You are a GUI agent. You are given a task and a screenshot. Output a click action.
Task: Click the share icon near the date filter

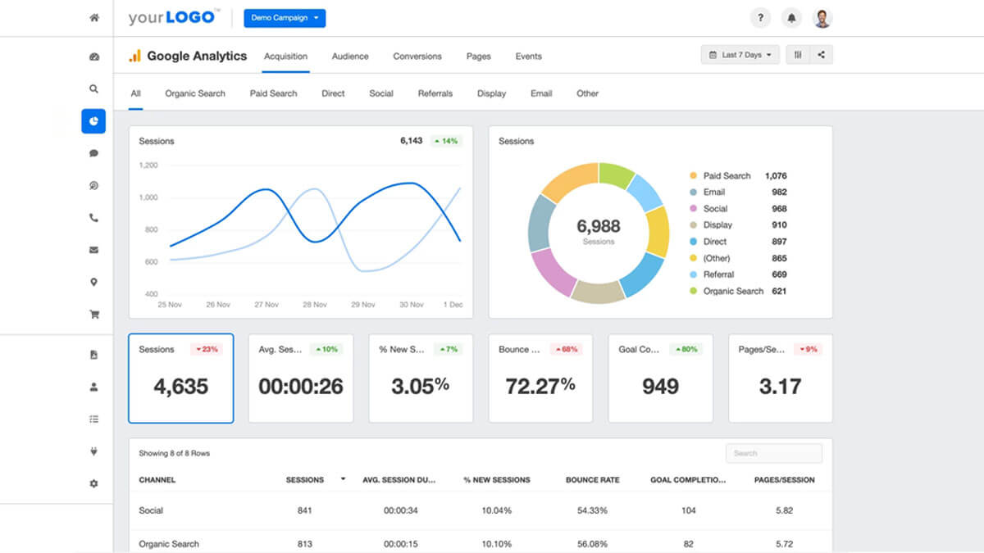pyautogui.click(x=822, y=54)
